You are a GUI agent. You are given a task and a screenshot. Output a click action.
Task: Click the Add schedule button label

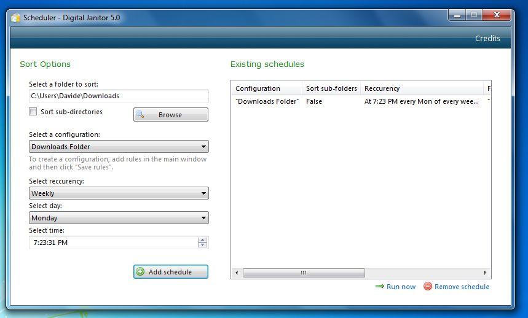pos(170,272)
